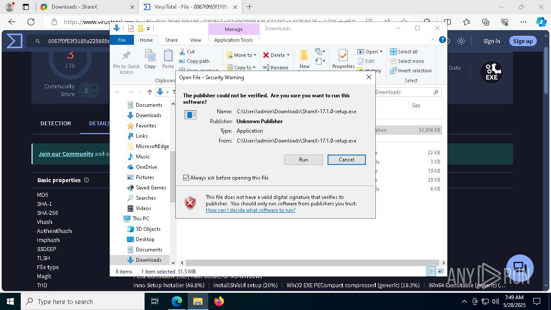Expand the Open button dropdown arrow
This screenshot has width=551, height=310.
(381, 52)
